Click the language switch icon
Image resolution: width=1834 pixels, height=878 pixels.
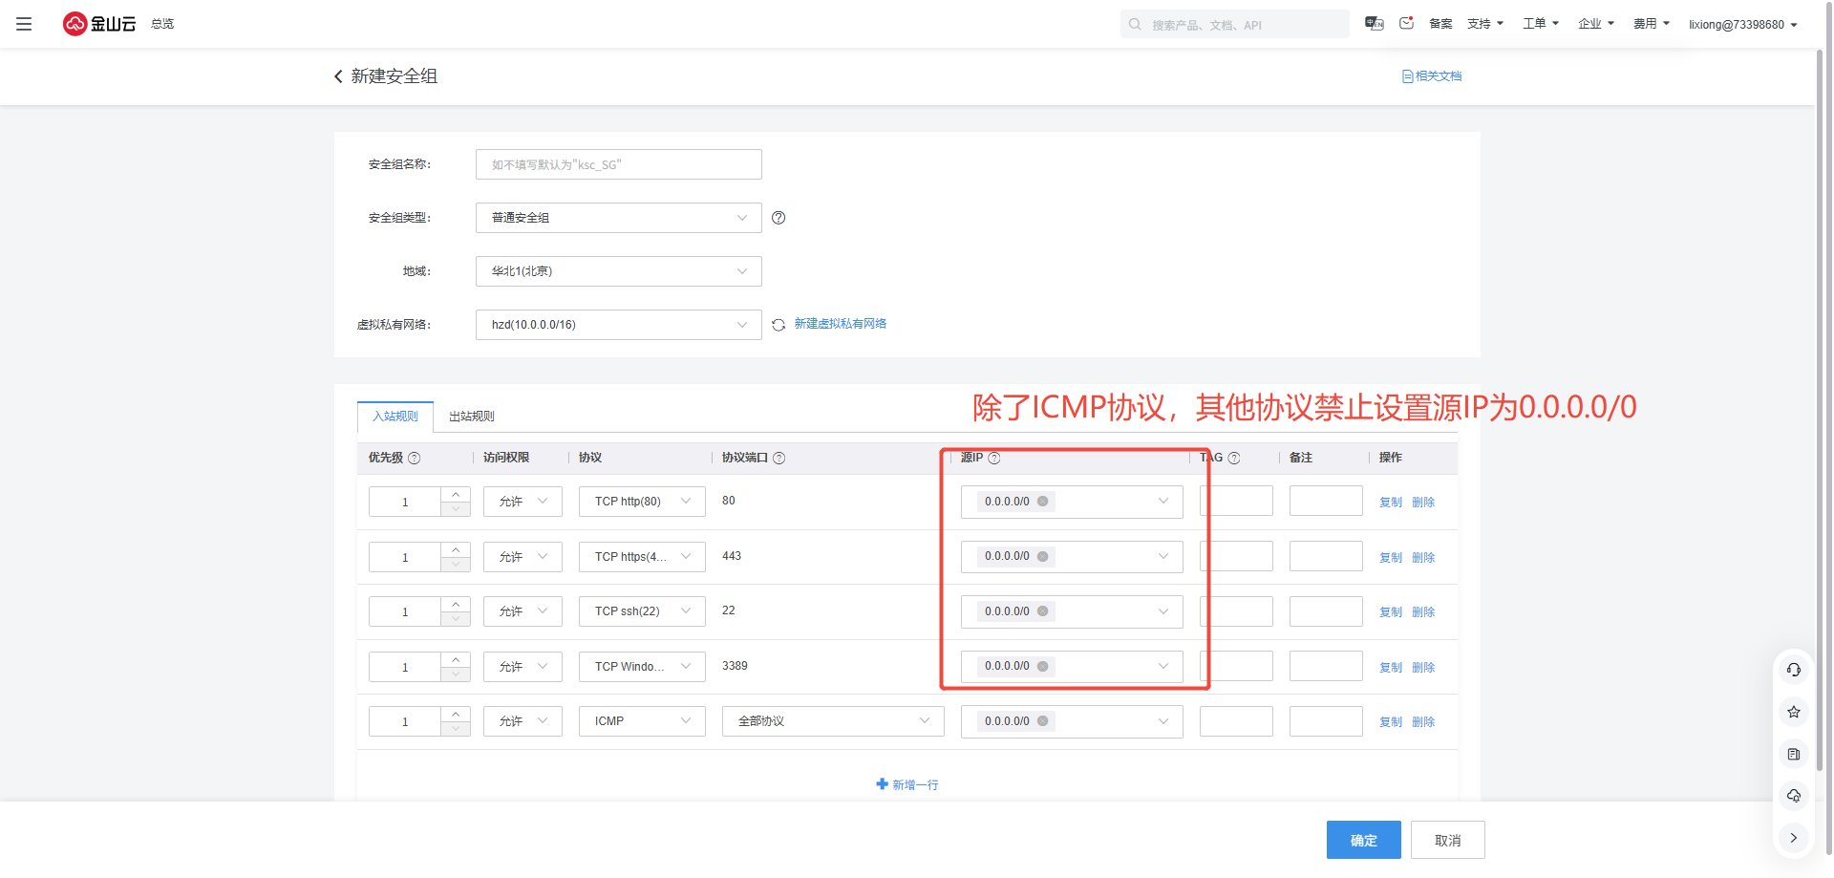(x=1374, y=24)
